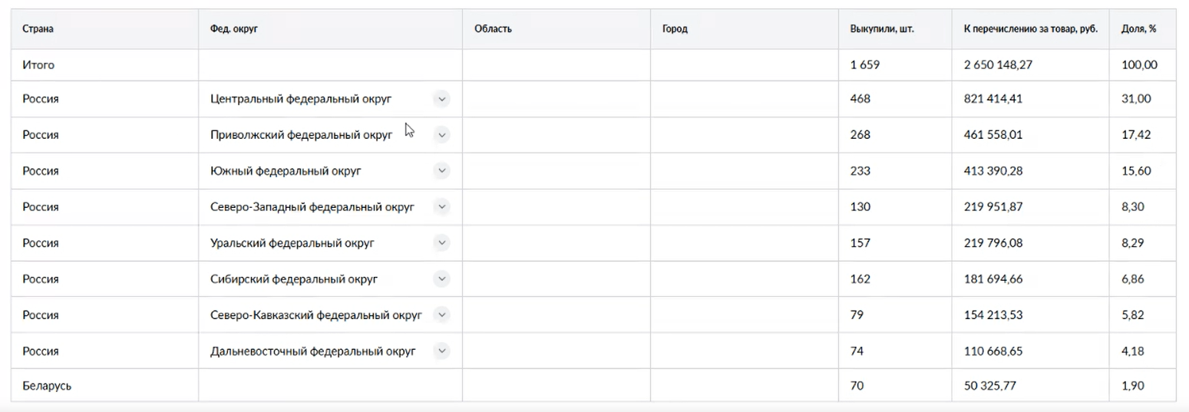
Task: Select the Беларусь row
Action: click(47, 386)
